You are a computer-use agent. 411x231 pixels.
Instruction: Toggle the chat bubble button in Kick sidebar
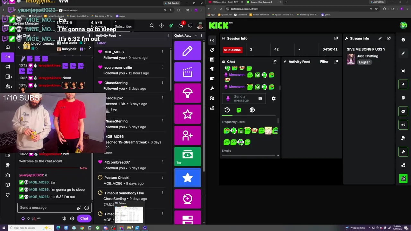pos(403,111)
